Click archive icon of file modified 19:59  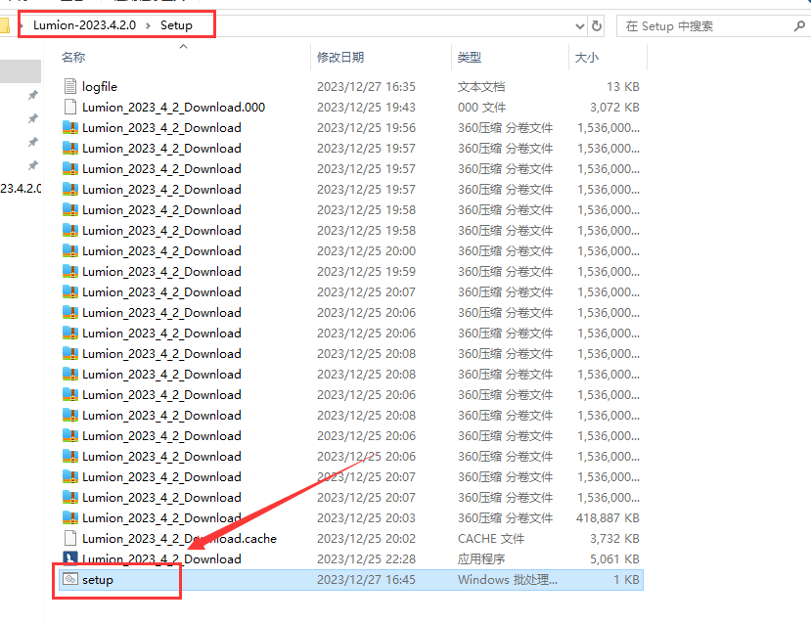pos(70,271)
